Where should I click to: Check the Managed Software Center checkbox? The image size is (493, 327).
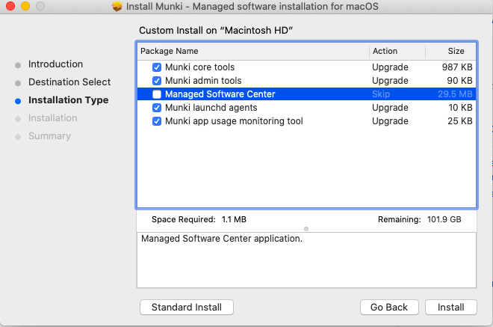(157, 94)
